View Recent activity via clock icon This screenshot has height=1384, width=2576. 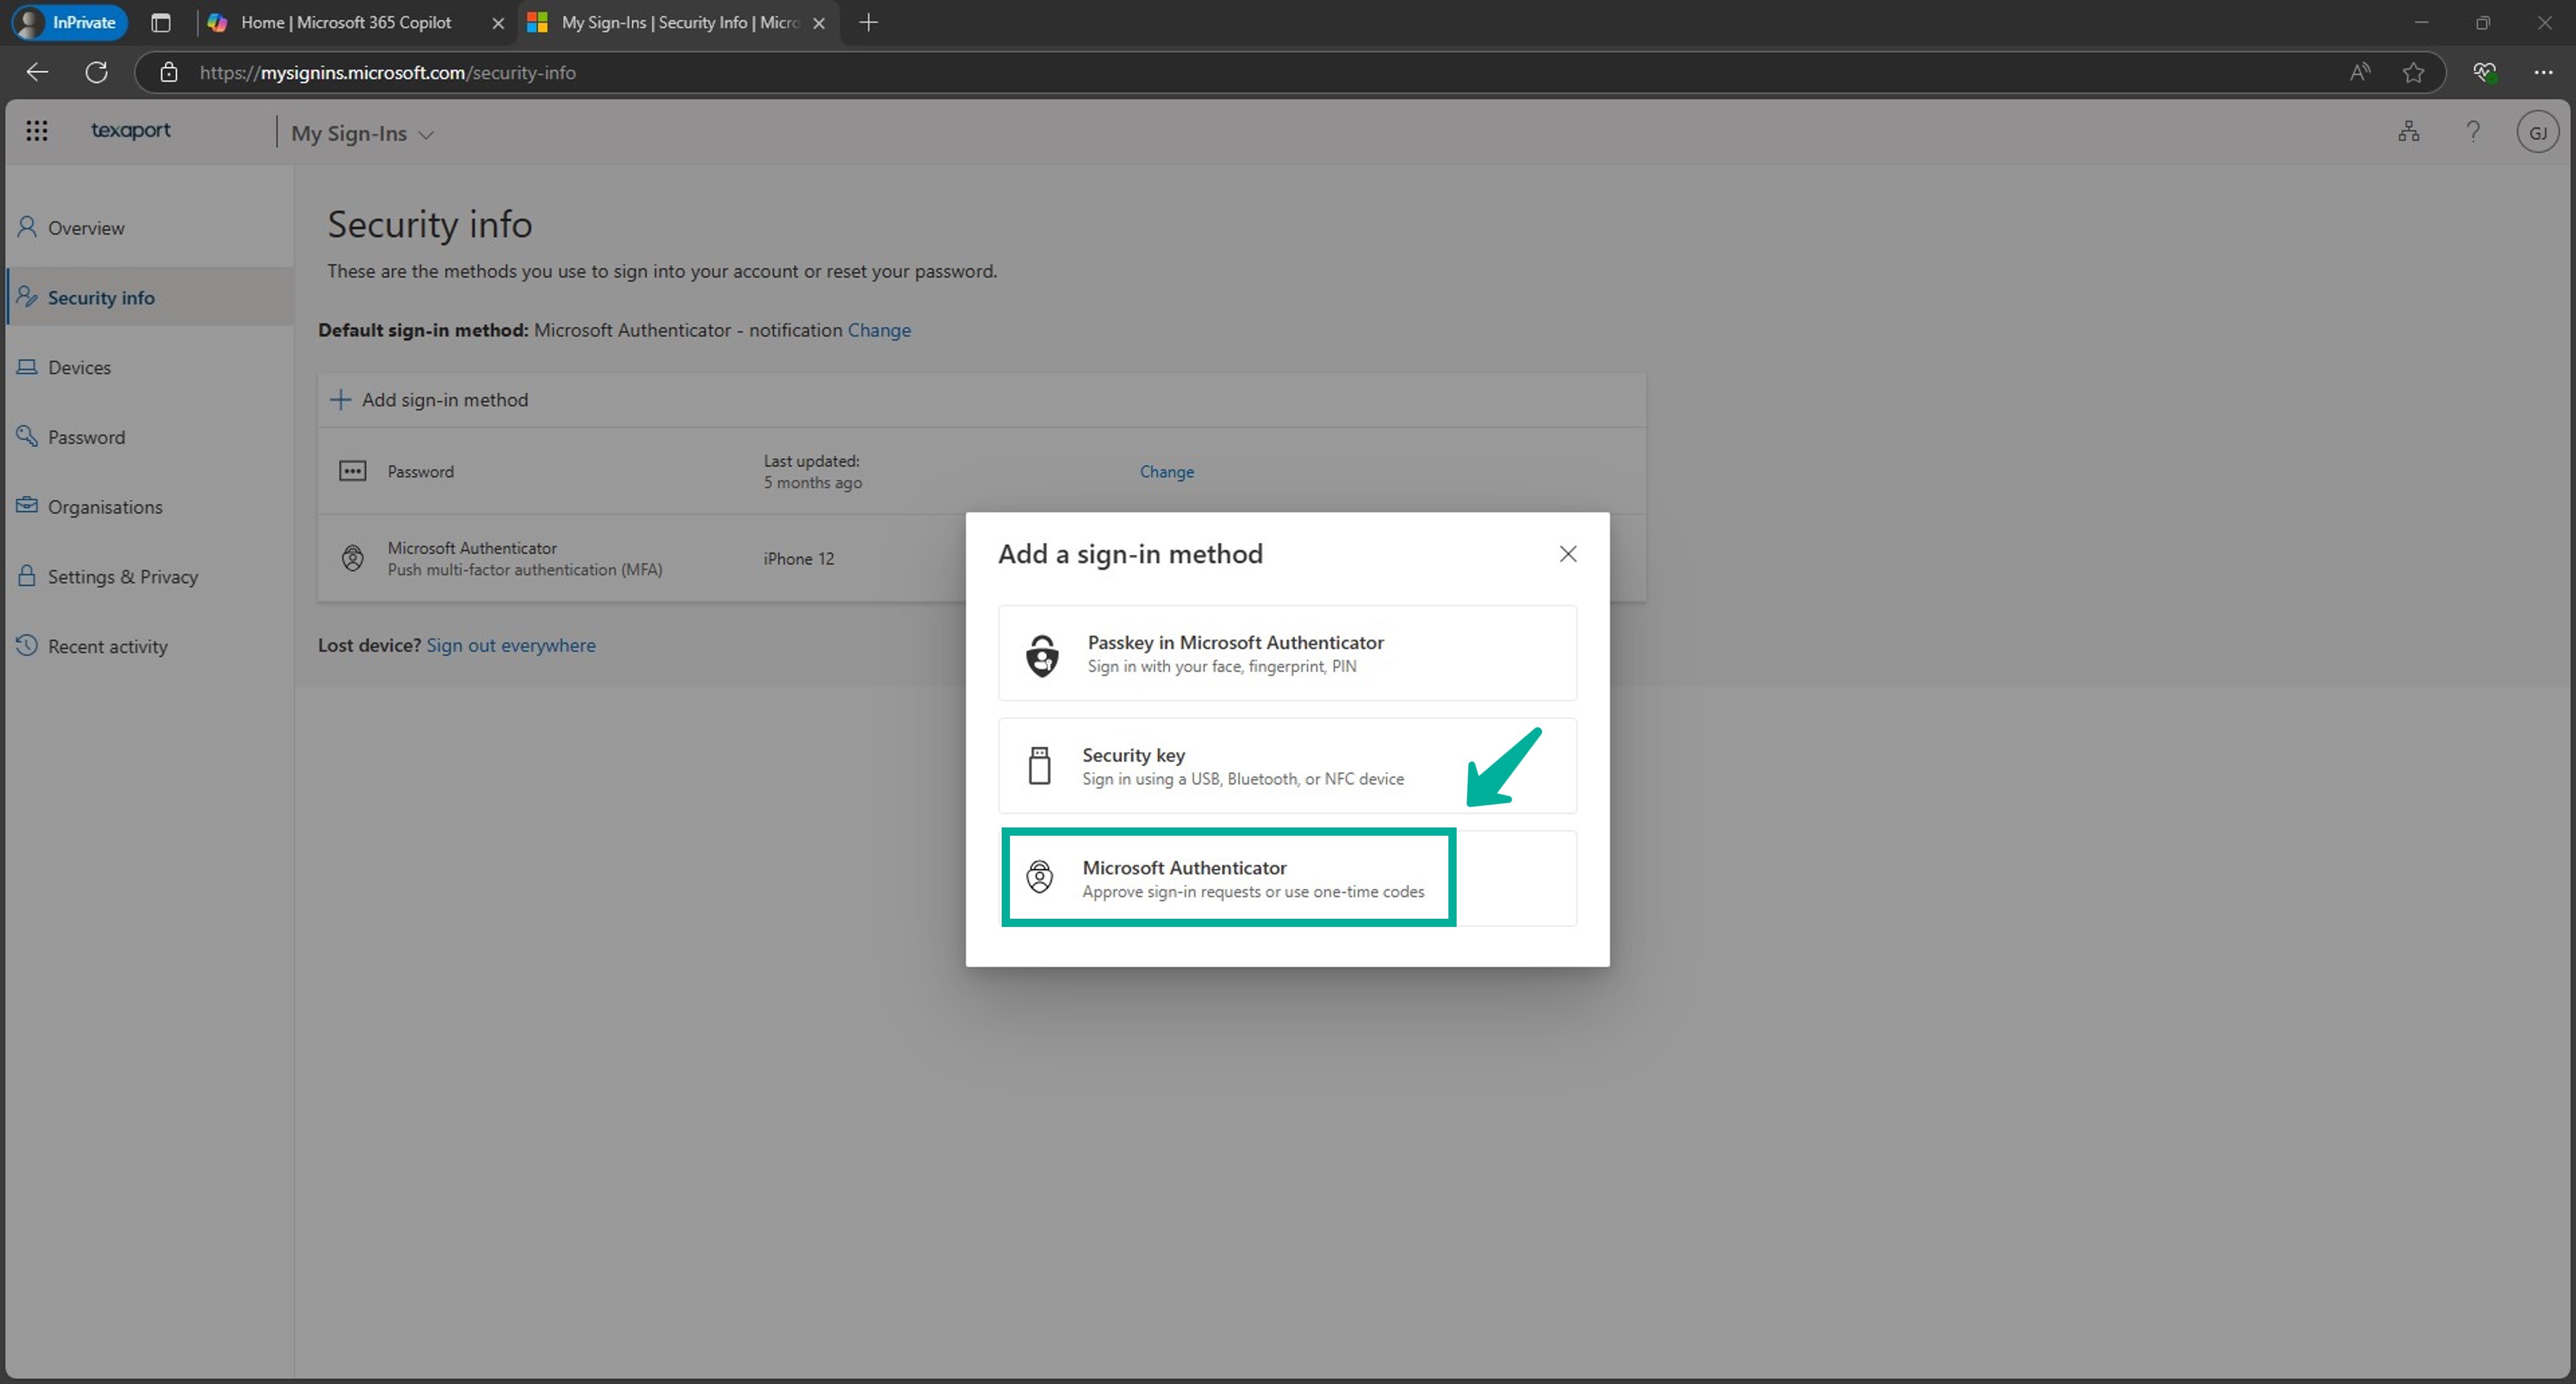coord(27,647)
